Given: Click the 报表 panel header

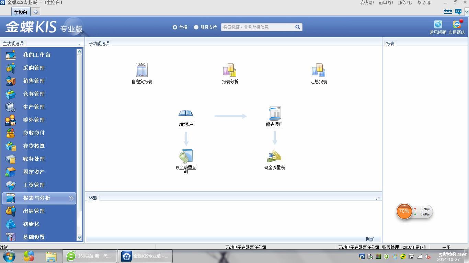Looking at the screenshot, I should coord(390,43).
